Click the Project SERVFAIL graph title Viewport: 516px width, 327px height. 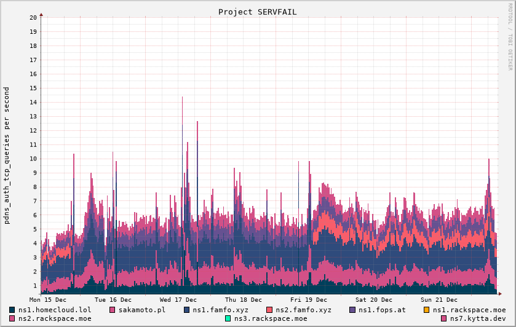[x=257, y=12]
